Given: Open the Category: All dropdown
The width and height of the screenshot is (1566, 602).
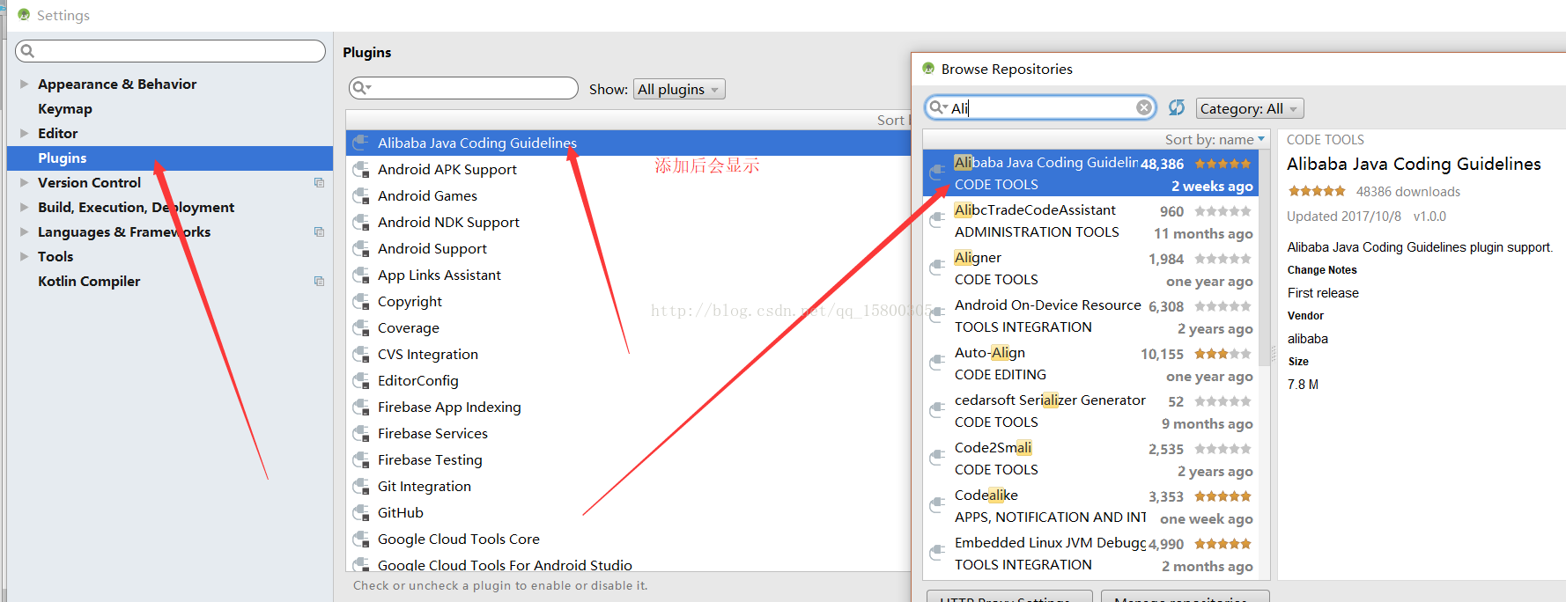Looking at the screenshot, I should tap(1250, 108).
